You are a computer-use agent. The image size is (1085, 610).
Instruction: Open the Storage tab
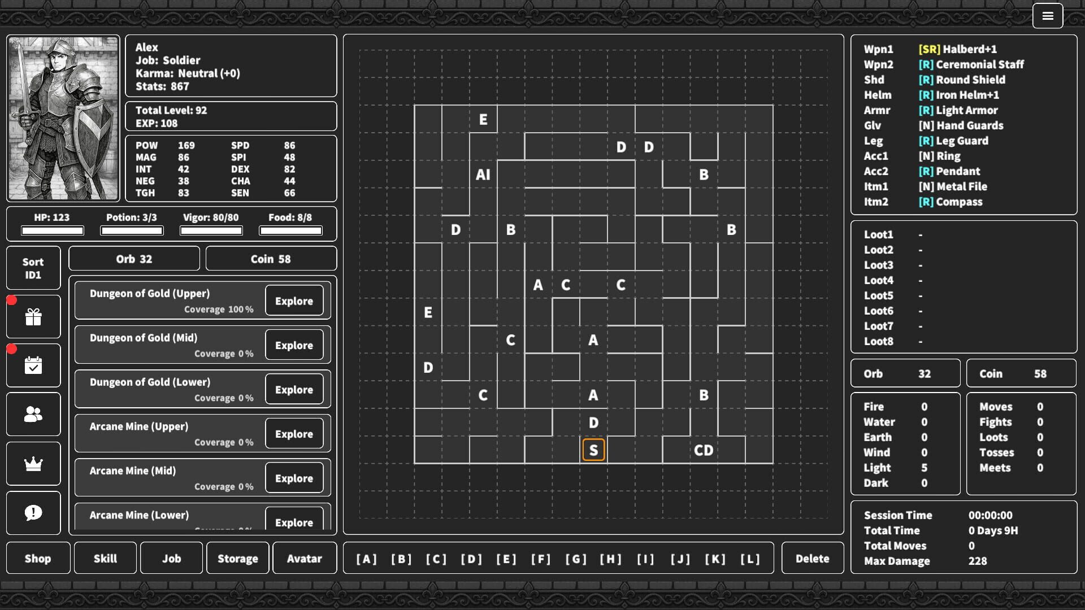click(238, 559)
